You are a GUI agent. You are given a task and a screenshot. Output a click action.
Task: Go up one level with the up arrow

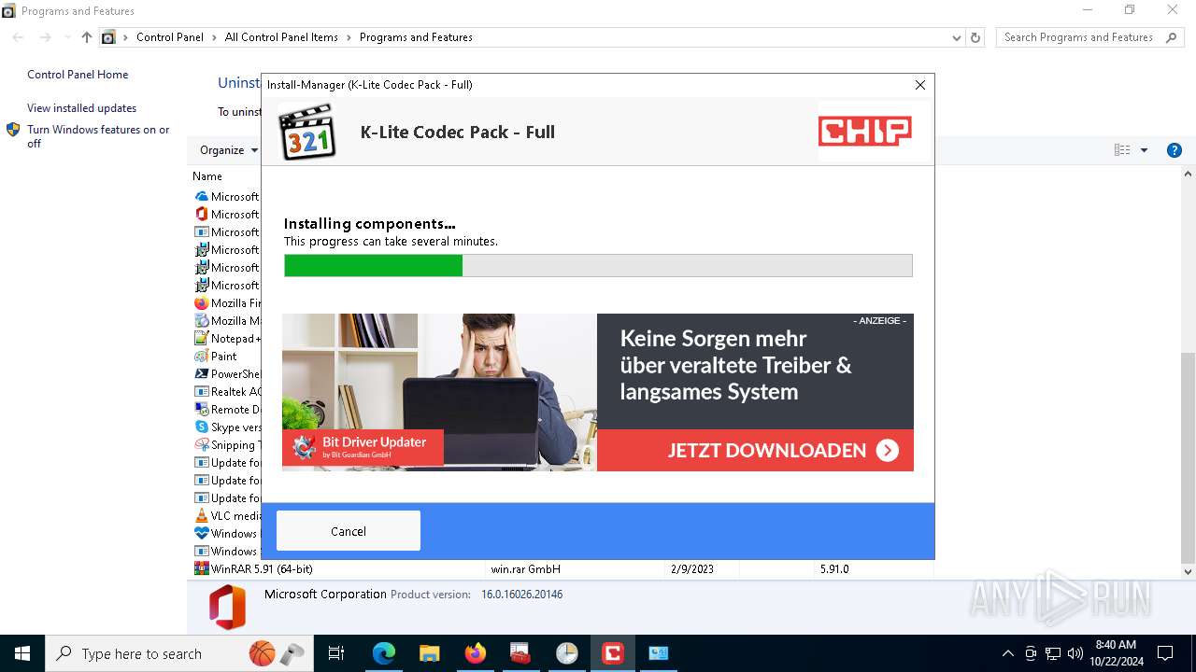click(x=87, y=37)
